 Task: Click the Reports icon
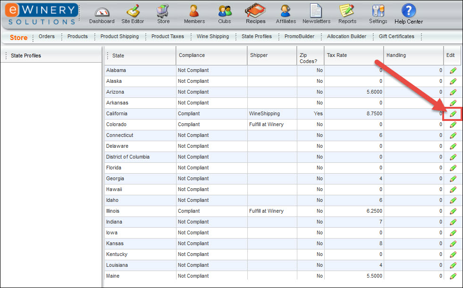pyautogui.click(x=347, y=11)
